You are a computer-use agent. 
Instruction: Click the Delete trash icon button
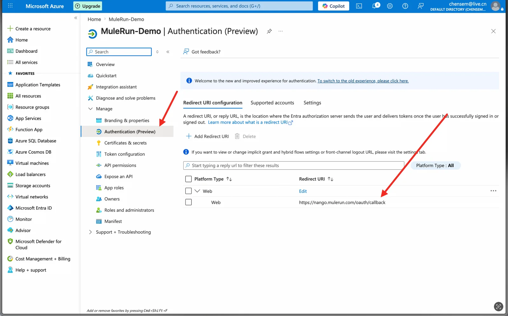[245, 136]
